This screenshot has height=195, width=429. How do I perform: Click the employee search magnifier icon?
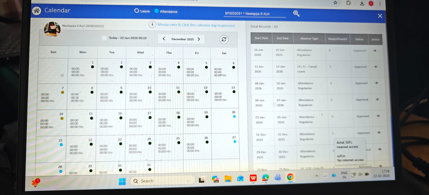296,13
